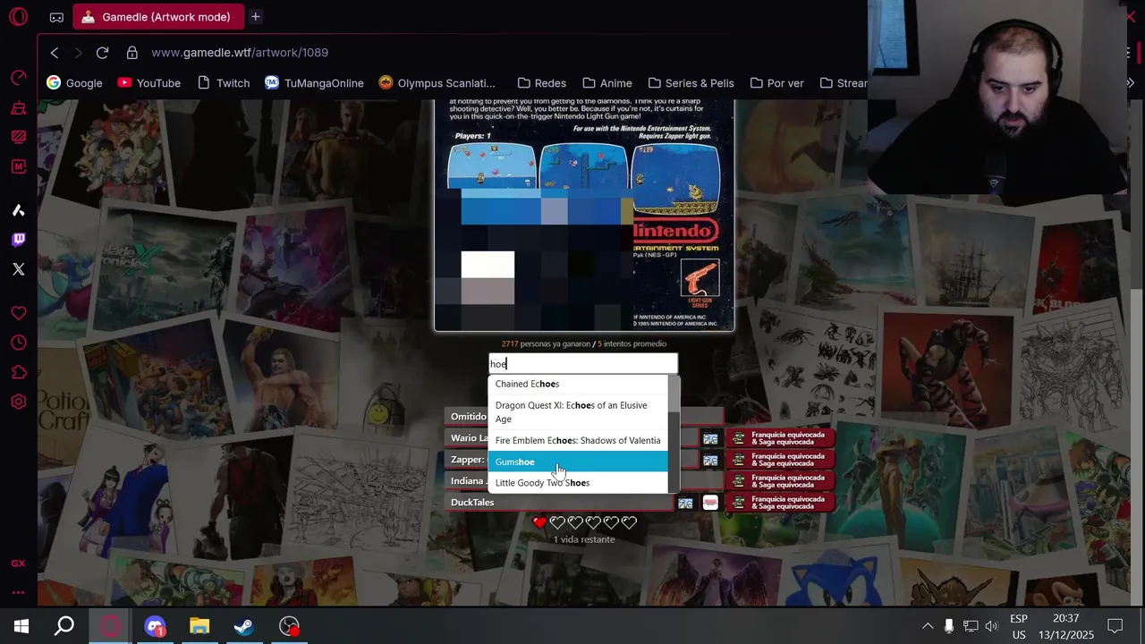Select Little Goody Two Shoes suggestion

(578, 483)
